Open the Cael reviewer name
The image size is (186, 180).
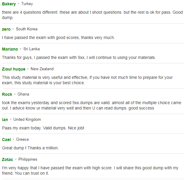[6, 140]
